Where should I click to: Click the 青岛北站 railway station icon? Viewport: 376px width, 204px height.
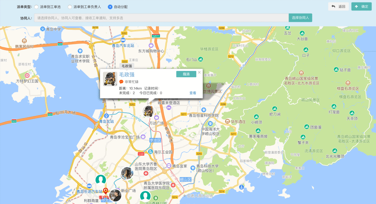[x=106, y=116]
